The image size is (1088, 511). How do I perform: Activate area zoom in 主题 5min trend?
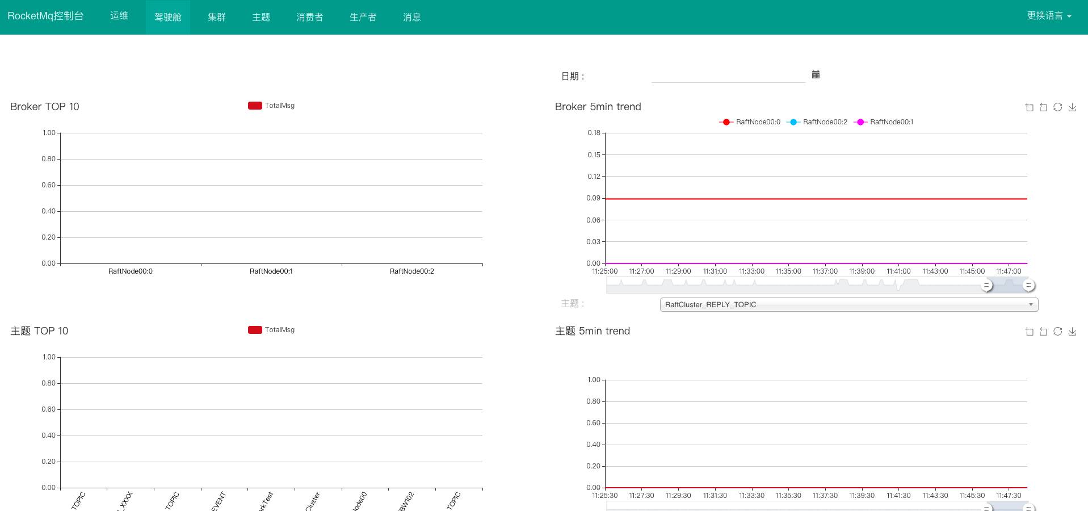[x=1029, y=332]
